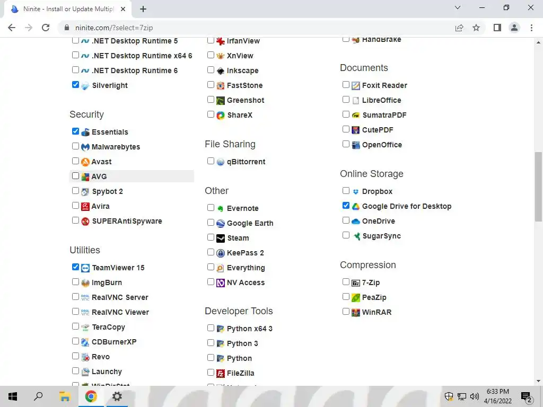Image resolution: width=543 pixels, height=407 pixels.
Task: Click the KeePass 2 lock icon
Action: 221,253
